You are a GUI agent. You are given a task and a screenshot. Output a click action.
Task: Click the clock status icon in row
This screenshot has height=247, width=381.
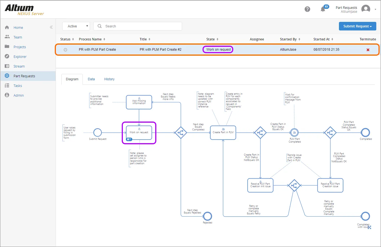coord(65,50)
